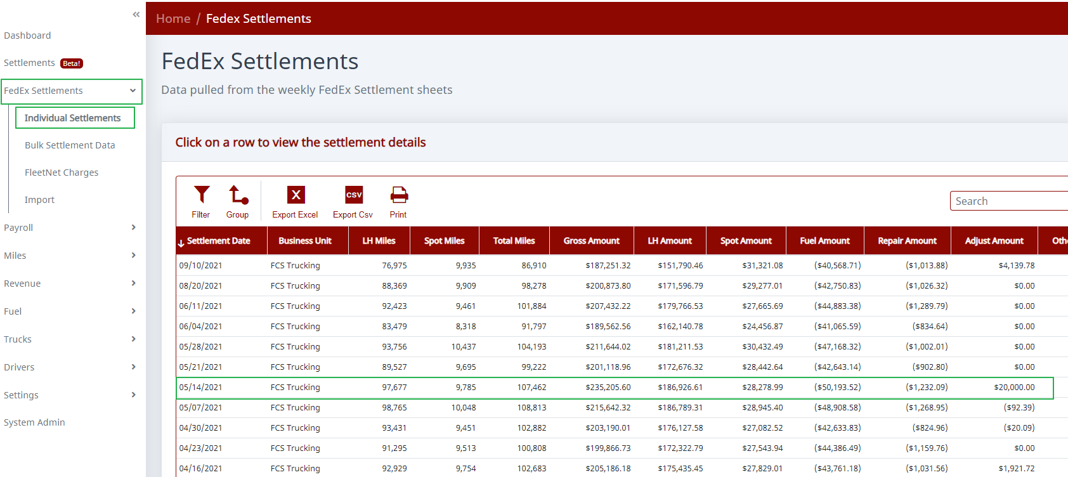This screenshot has height=477, width=1068.
Task: Sort by Repair Amount column
Action: click(908, 241)
